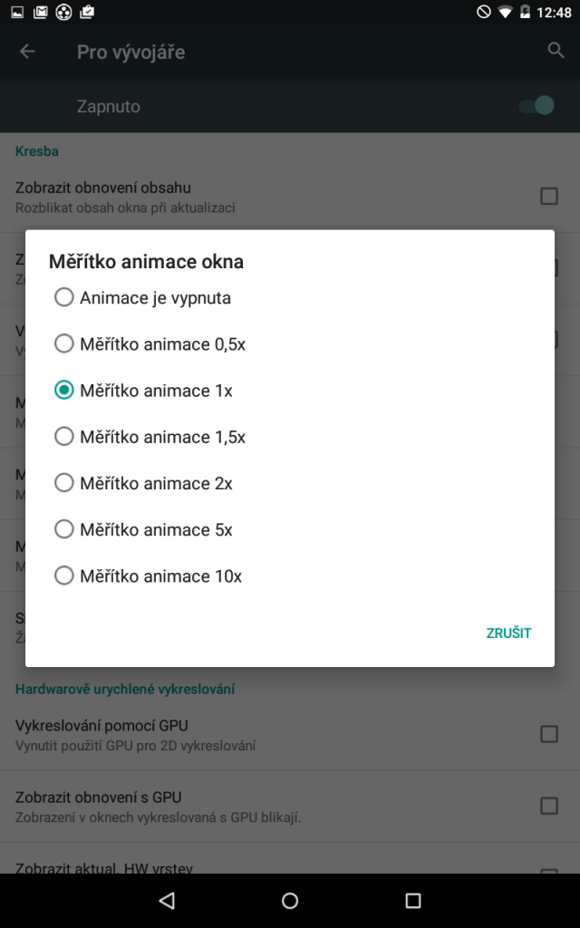The height and width of the screenshot is (928, 580).
Task: Tap the Android home circle button
Action: tap(290, 900)
